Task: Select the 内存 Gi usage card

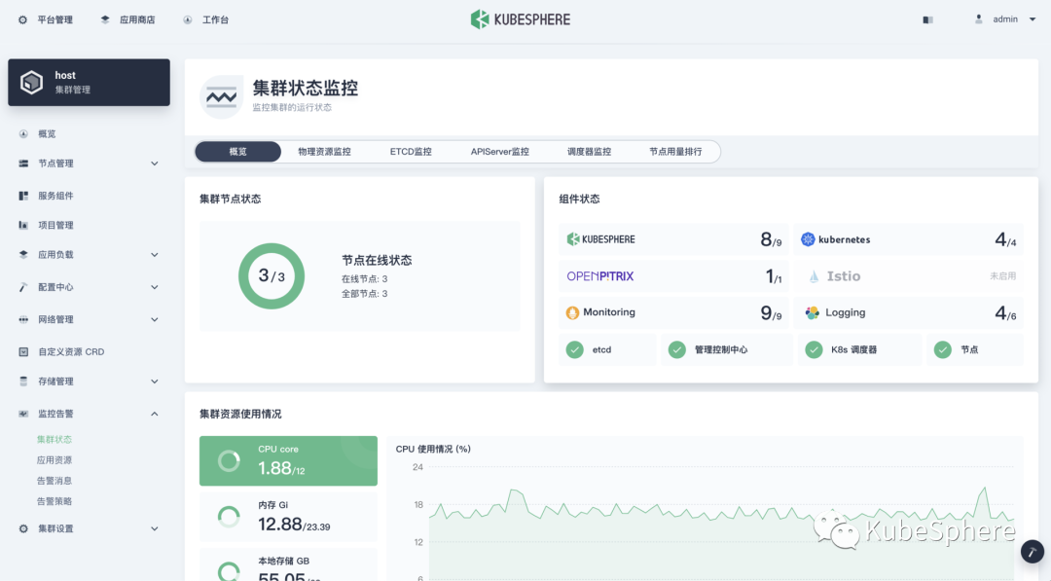Action: click(x=288, y=517)
